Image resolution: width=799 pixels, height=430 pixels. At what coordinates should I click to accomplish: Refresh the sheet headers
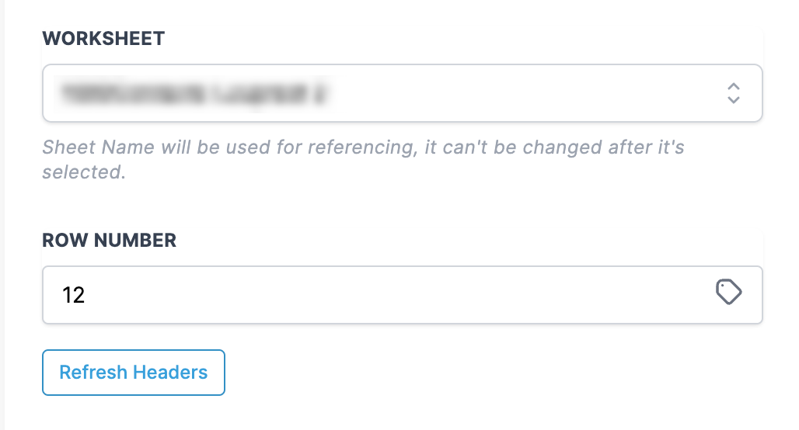[134, 373]
